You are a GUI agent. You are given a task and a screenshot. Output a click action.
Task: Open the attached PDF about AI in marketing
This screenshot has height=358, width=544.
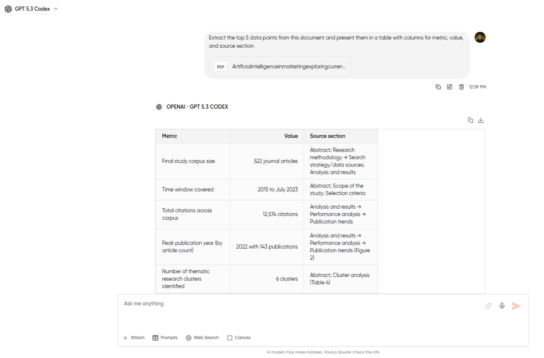(279, 66)
